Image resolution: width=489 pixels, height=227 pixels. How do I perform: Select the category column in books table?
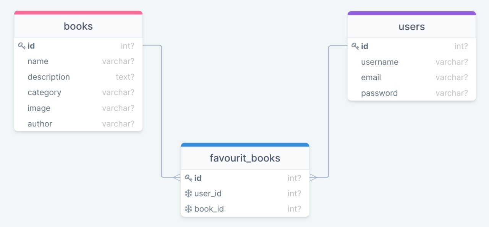coord(44,93)
